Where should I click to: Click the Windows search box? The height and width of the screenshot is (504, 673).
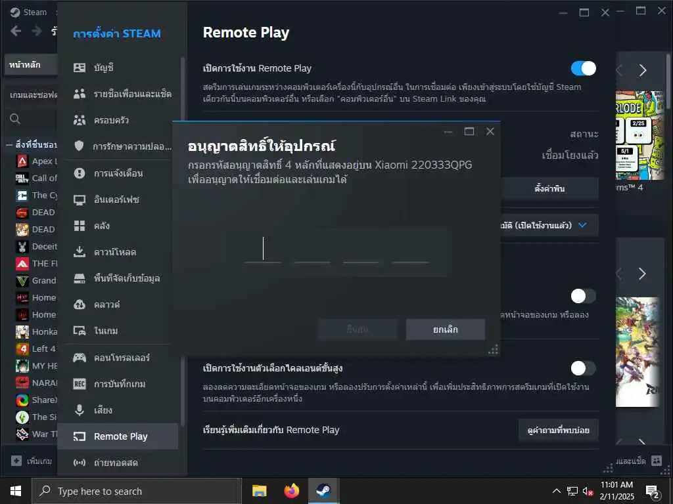[x=137, y=491]
